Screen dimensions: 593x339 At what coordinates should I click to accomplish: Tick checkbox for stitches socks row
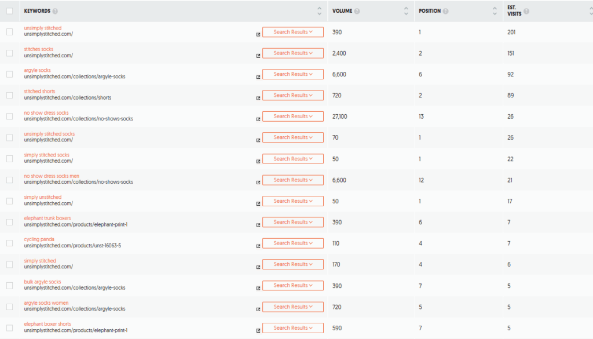pos(9,53)
